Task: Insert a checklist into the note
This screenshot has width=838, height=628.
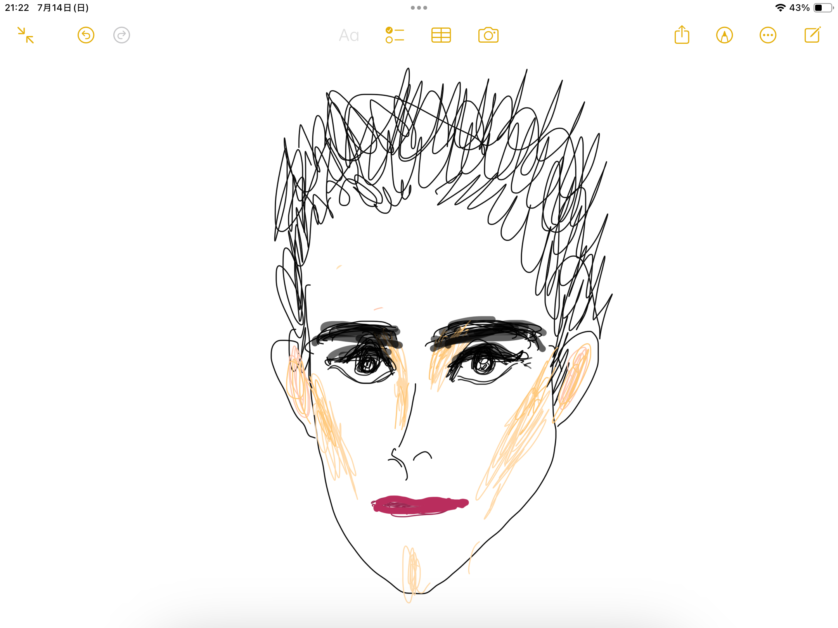Action: (x=395, y=35)
